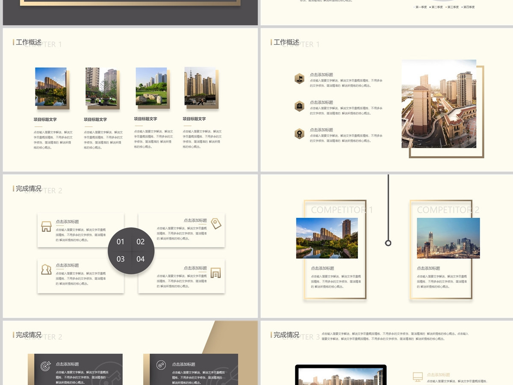Select the COMPETITOR 1 riverside photo
The width and height of the screenshot is (513, 385).
coord(327,238)
